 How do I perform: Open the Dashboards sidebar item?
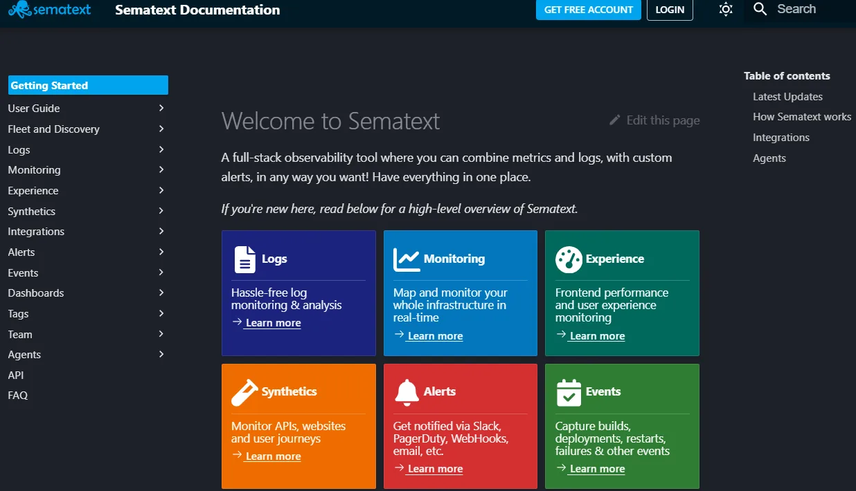36,293
